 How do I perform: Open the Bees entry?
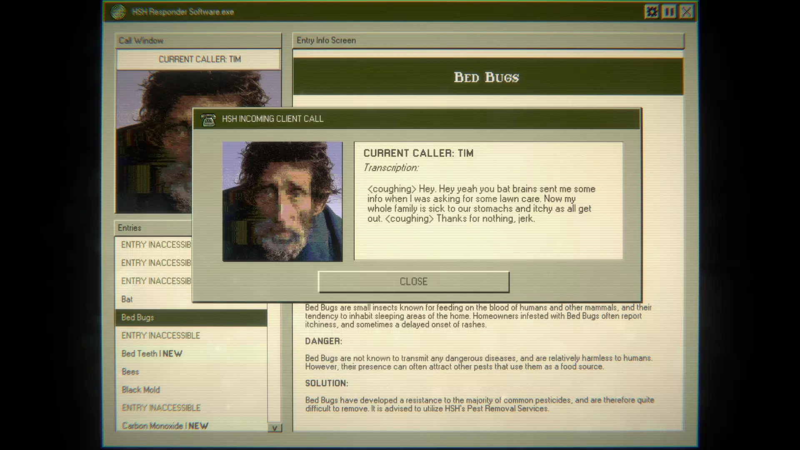(x=130, y=372)
